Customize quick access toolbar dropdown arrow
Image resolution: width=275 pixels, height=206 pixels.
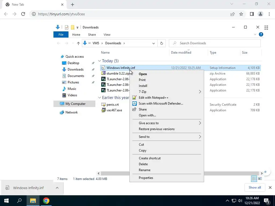pyautogui.click(x=77, y=28)
